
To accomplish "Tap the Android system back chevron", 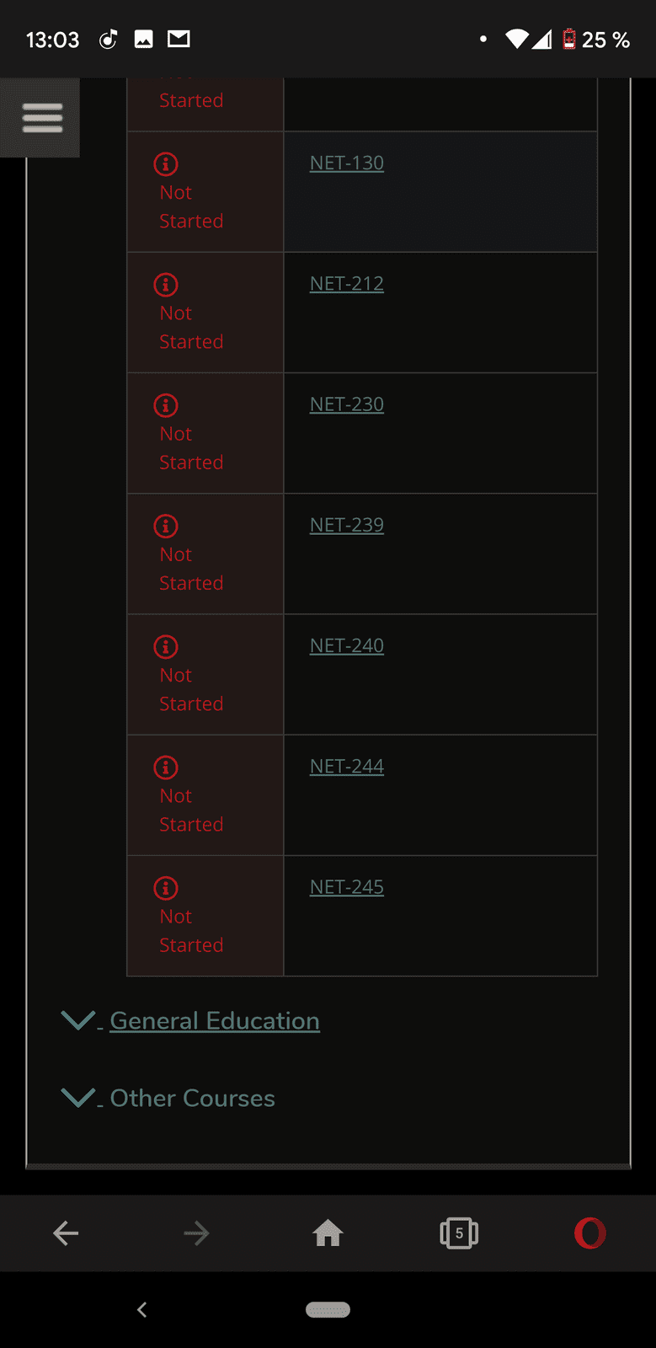I will coord(142,1309).
